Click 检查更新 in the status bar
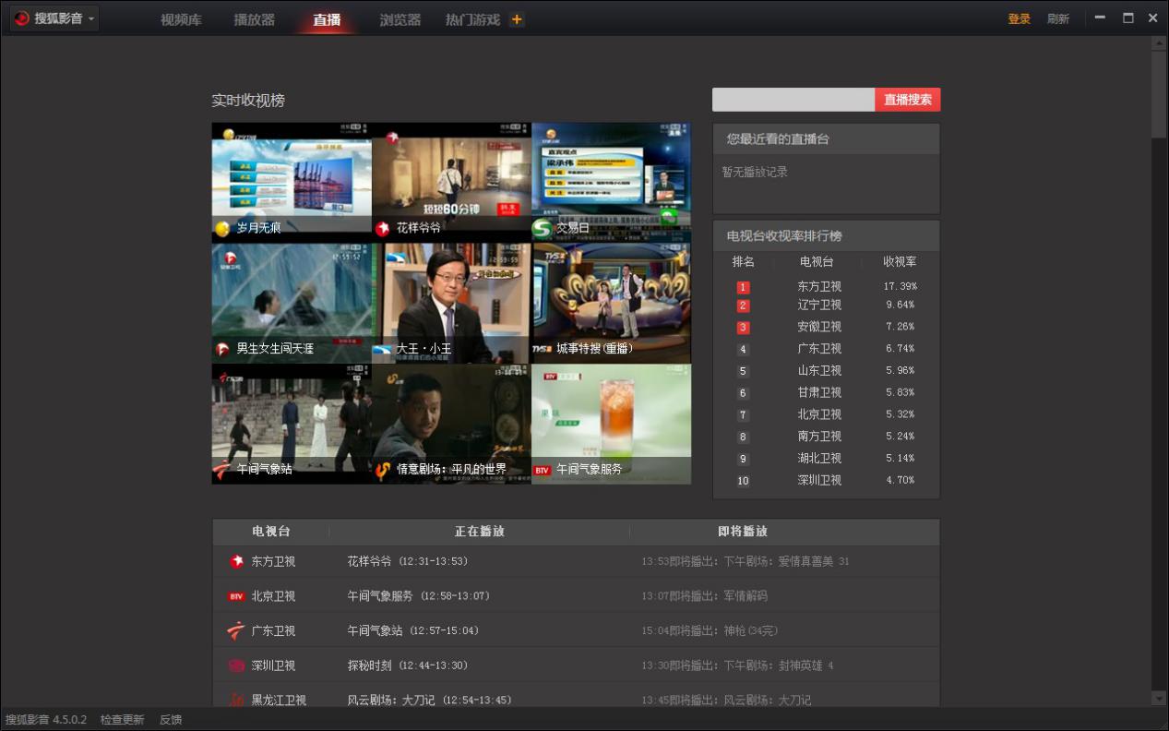Image resolution: width=1169 pixels, height=731 pixels. tap(122, 720)
